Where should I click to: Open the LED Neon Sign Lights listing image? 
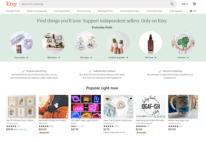(86, 107)
